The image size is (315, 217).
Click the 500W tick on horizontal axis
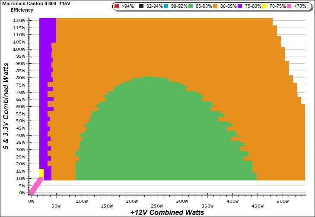pyautogui.click(x=283, y=201)
